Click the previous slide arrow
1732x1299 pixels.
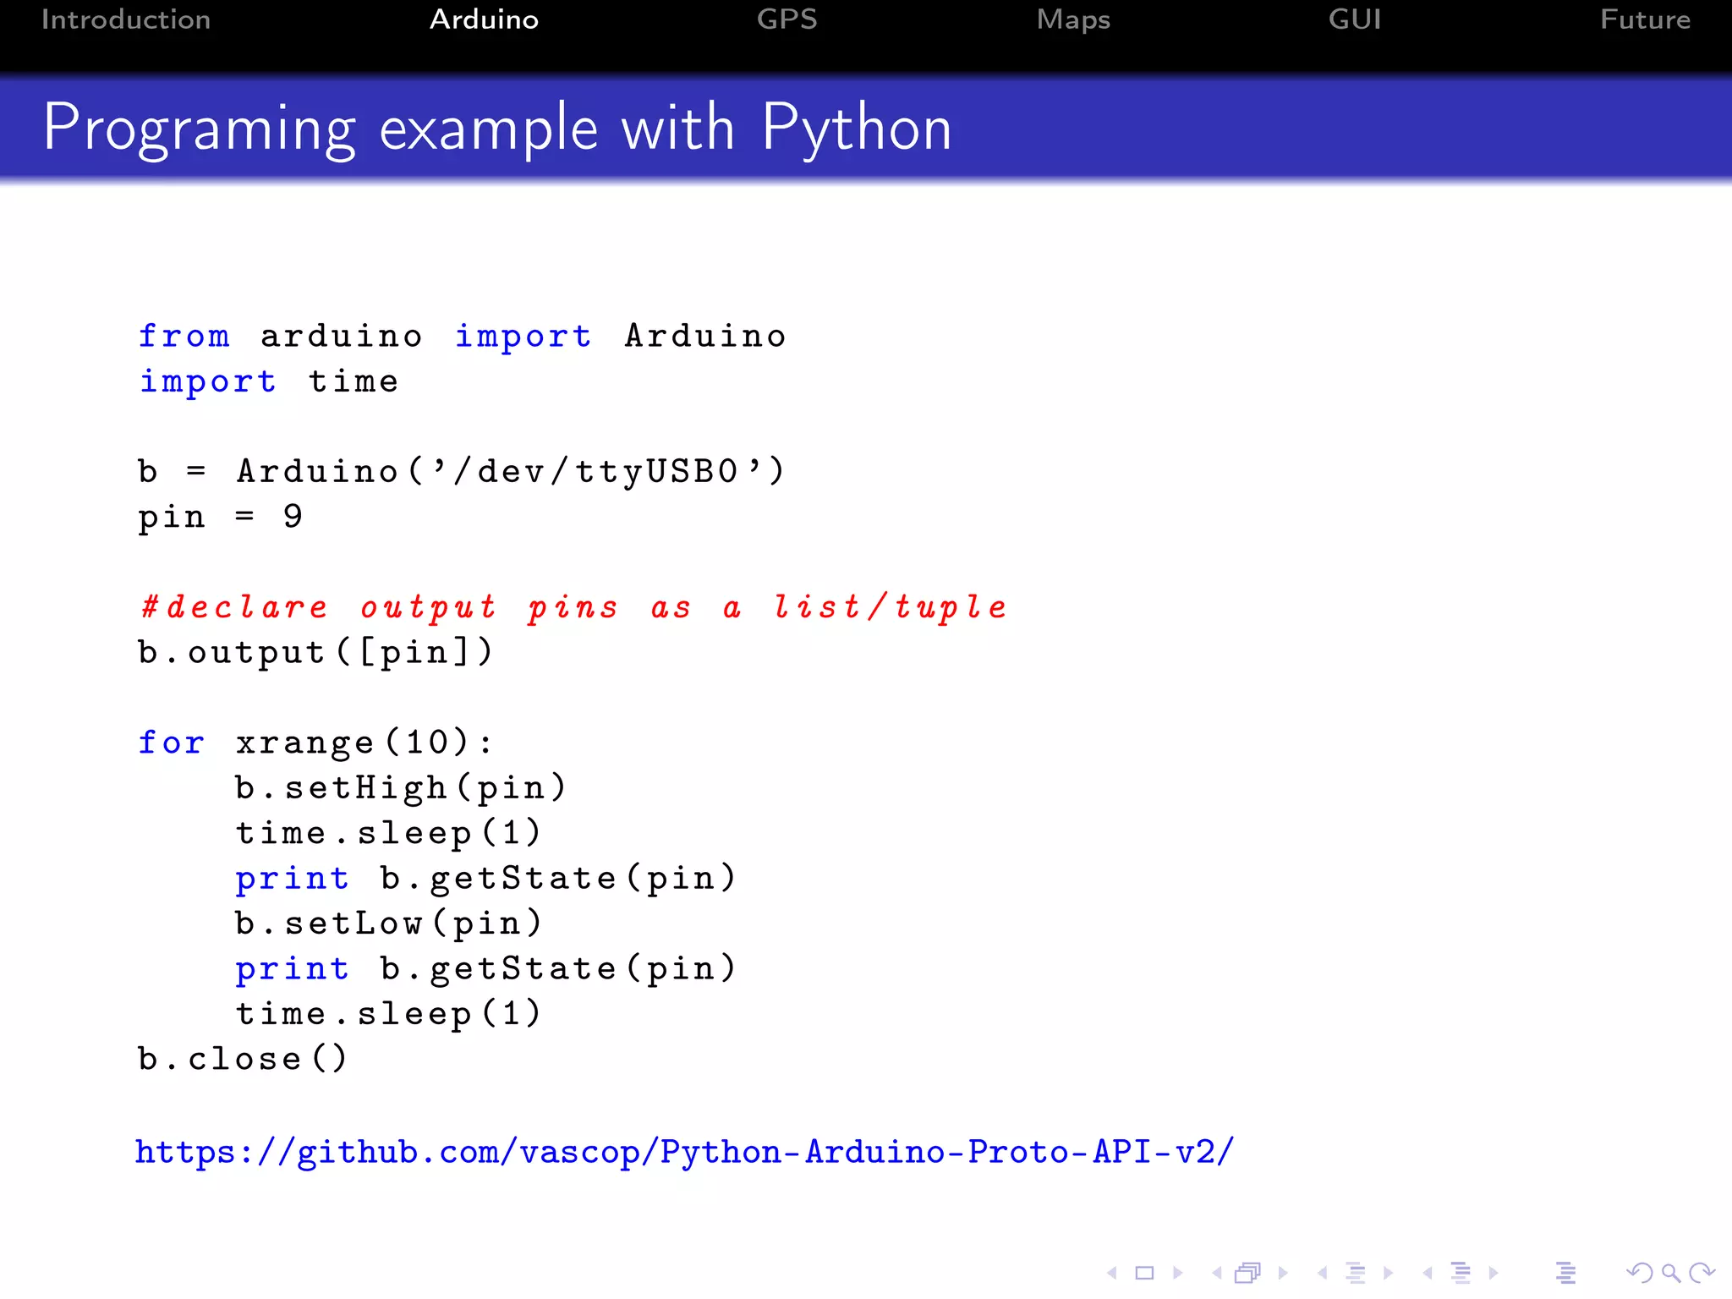pos(1112,1273)
